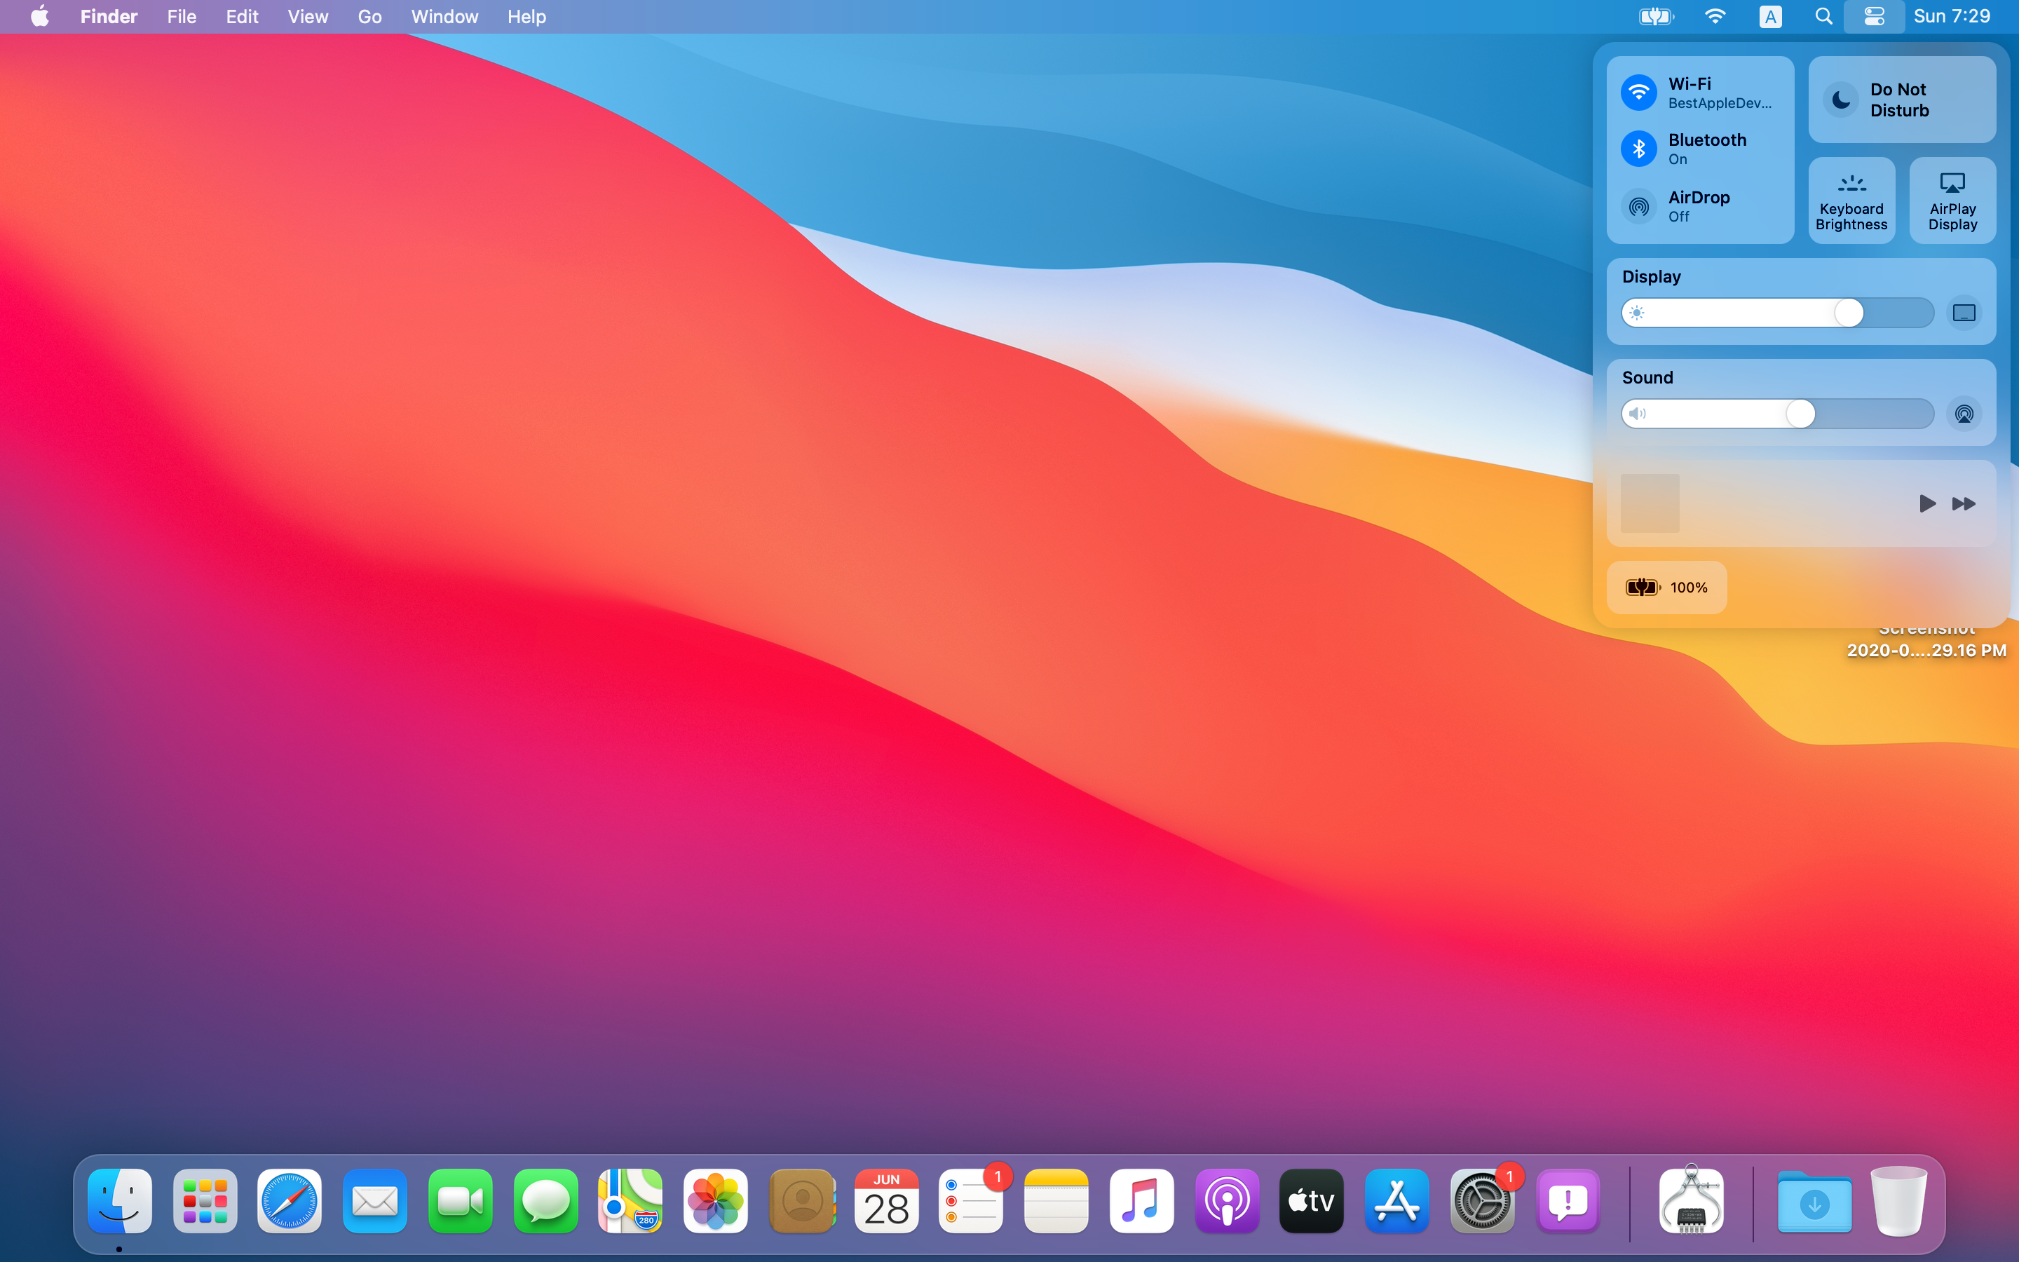The image size is (2019, 1262).
Task: Open System Information chip icon in Dock
Action: coord(1691,1201)
